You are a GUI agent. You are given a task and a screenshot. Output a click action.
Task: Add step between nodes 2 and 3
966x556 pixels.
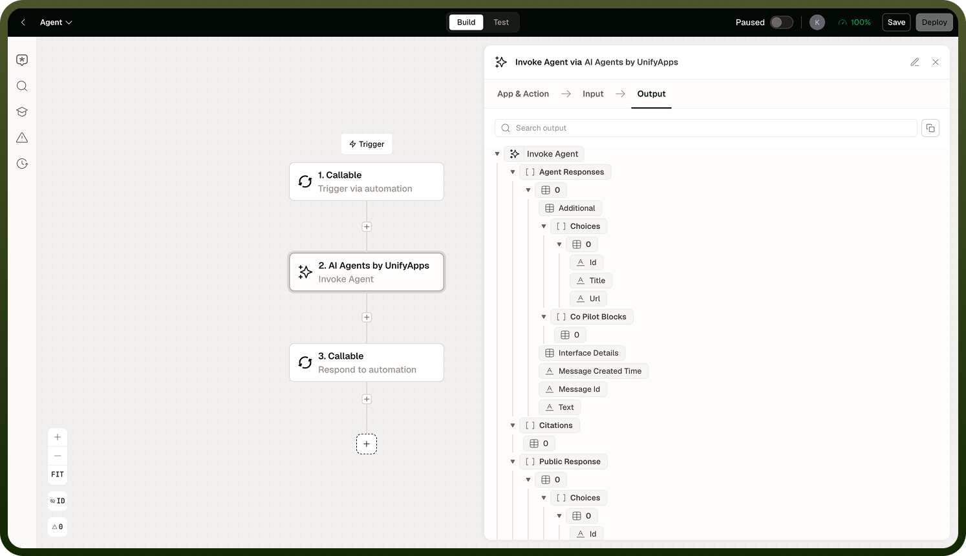pyautogui.click(x=367, y=317)
